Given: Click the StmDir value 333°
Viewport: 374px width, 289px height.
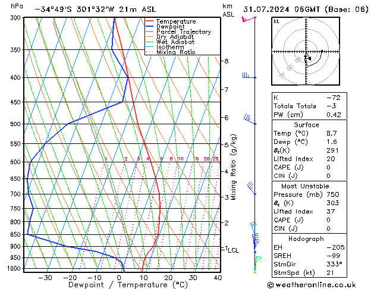Looking at the screenshot, I should 334,265.
